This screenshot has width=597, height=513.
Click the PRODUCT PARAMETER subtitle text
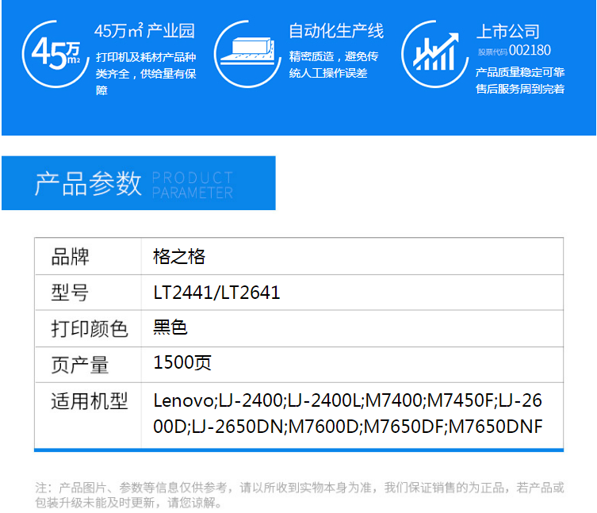pos(193,185)
